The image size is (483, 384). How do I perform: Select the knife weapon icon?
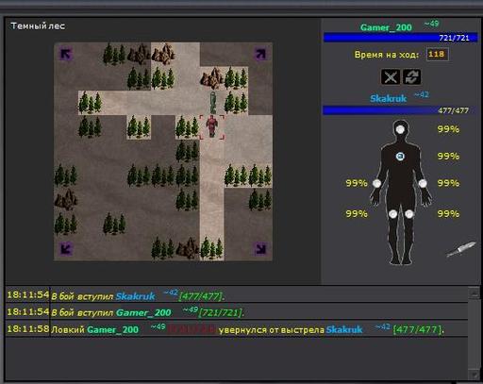(461, 249)
